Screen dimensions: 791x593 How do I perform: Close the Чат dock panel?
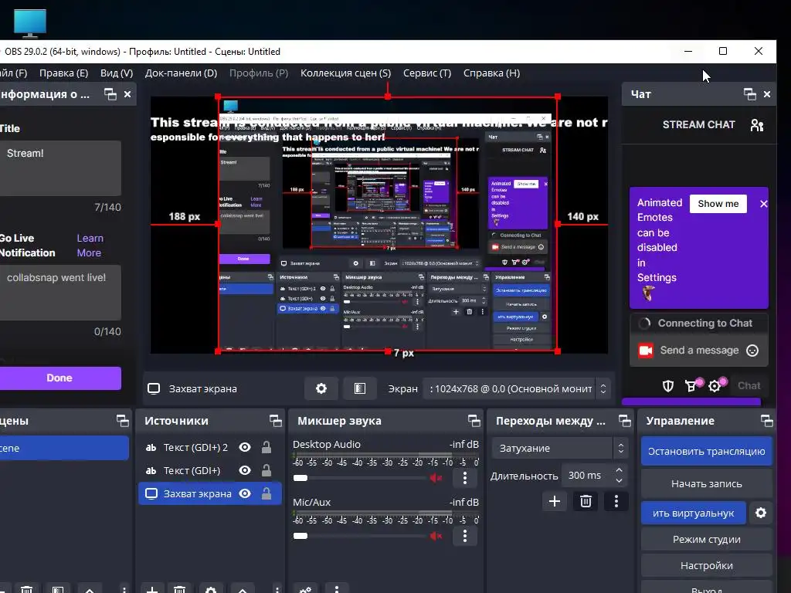tap(767, 94)
